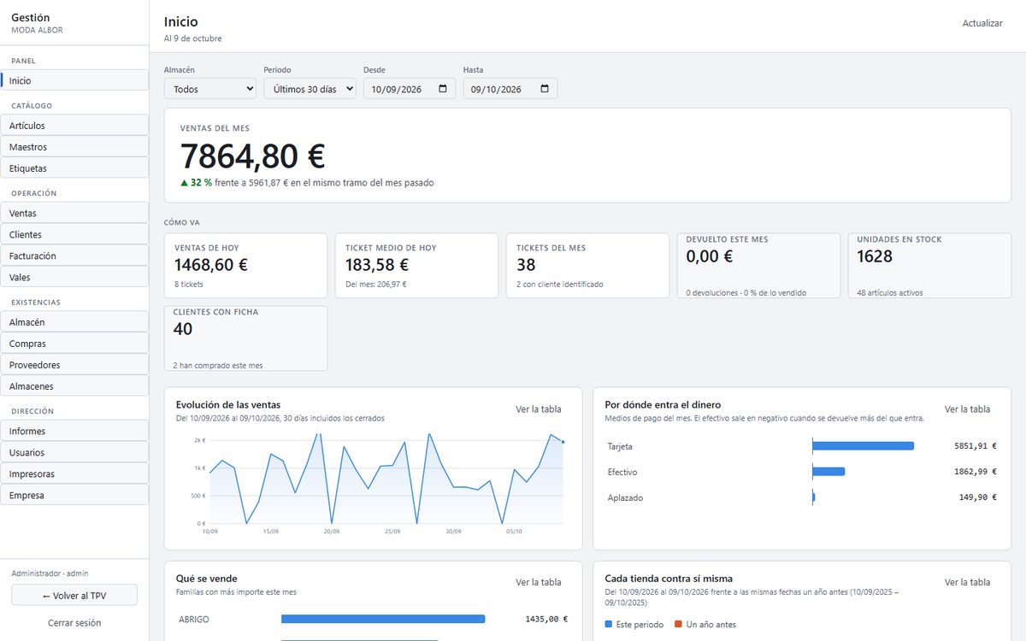Click the 1435,00 € ABRIGO amount
The width and height of the screenshot is (1026, 641).
(x=547, y=619)
